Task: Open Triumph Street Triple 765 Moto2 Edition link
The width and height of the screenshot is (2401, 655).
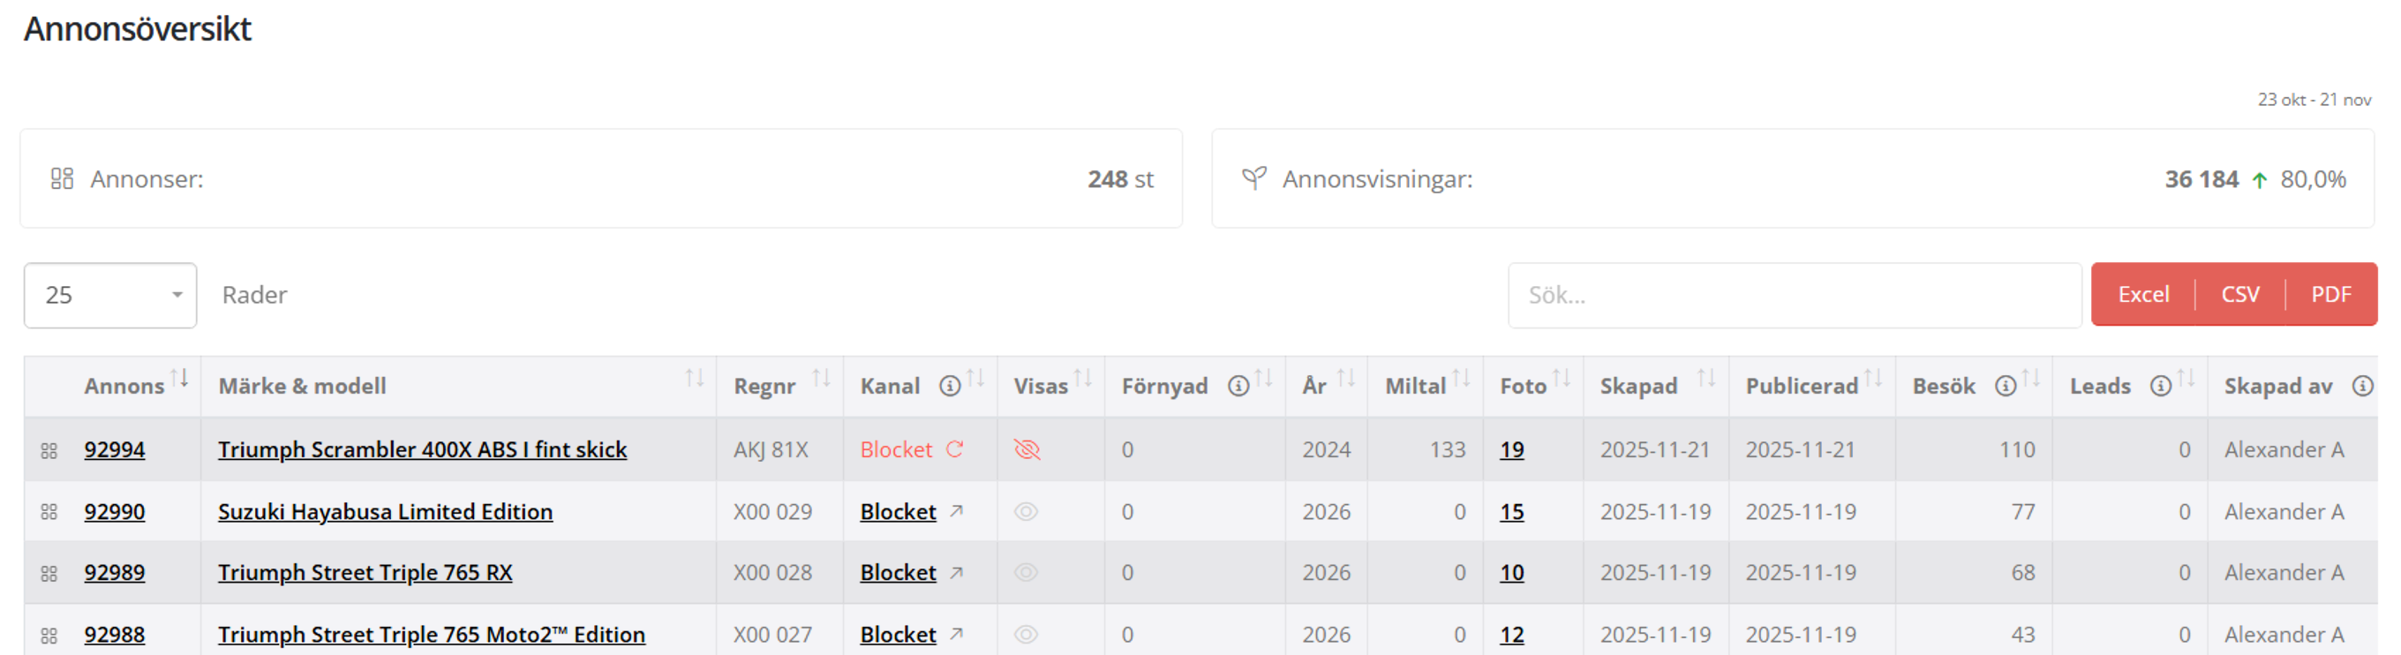Action: (x=431, y=635)
